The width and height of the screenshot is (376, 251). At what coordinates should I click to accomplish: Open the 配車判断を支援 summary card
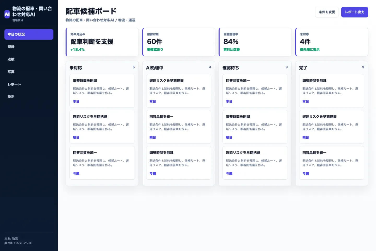click(102, 42)
